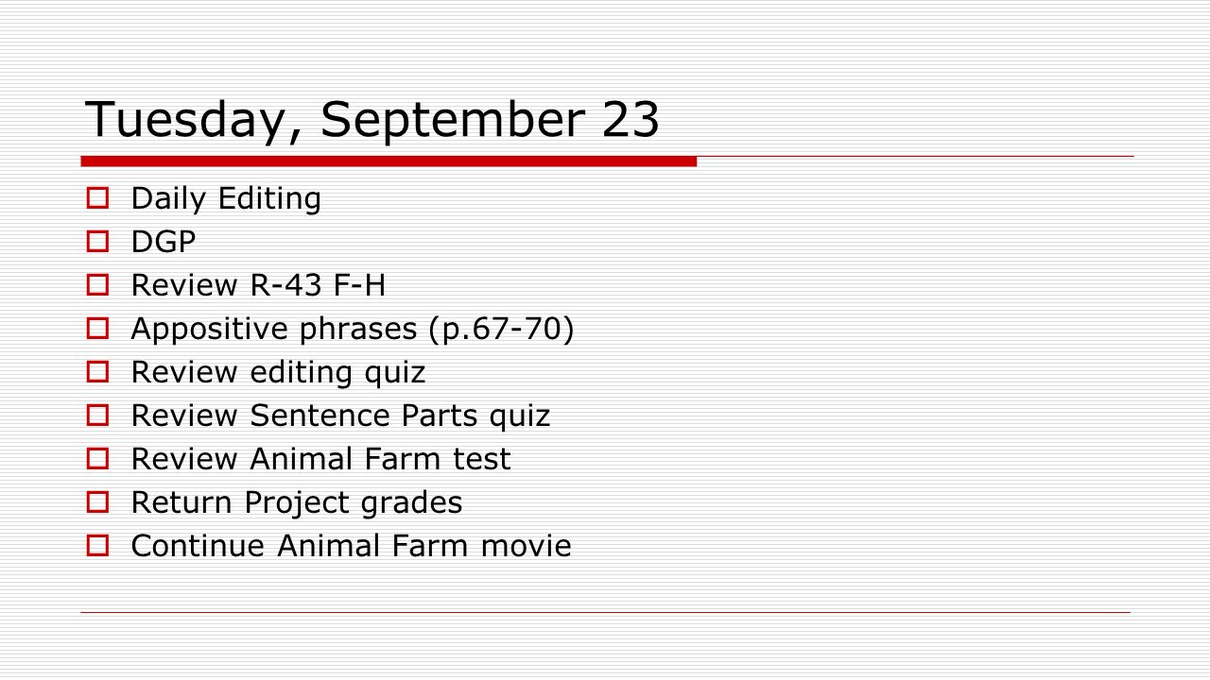Screen dimensions: 1210x680
Task: Select the Continue Animal Farm movie line
Action: tap(351, 546)
